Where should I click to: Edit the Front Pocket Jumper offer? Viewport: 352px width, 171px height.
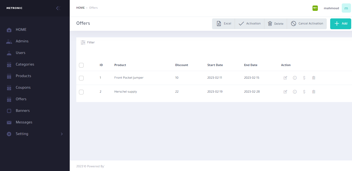285,78
